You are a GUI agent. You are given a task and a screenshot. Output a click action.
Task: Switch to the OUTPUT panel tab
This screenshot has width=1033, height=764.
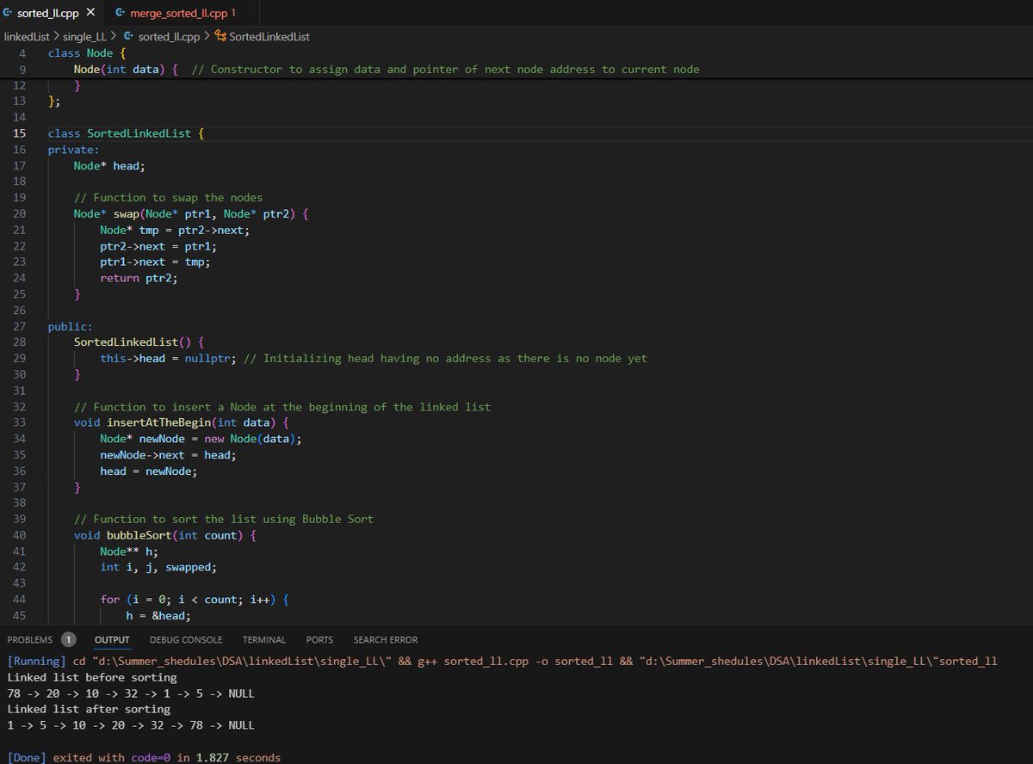[x=112, y=640]
